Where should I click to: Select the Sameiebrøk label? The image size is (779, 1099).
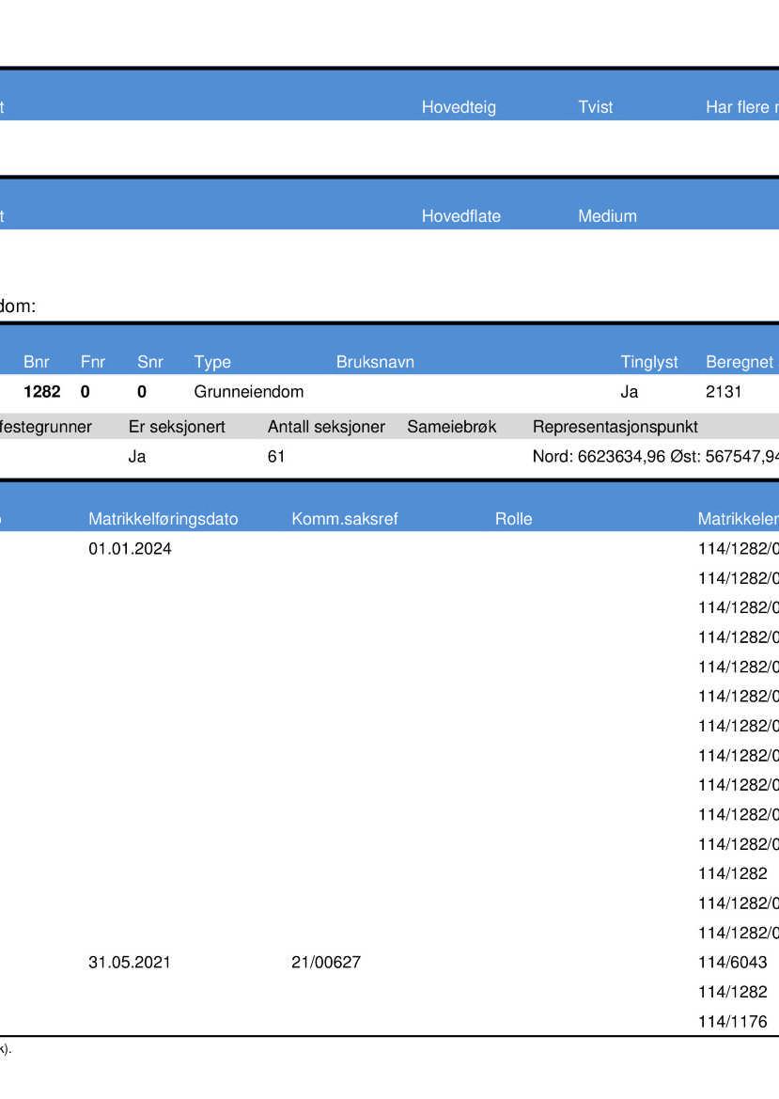452,427
